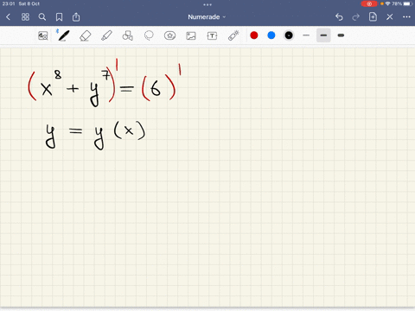This screenshot has width=415, height=311.
Task: Open the thumbnail grid view
Action: pyautogui.click(x=25, y=17)
